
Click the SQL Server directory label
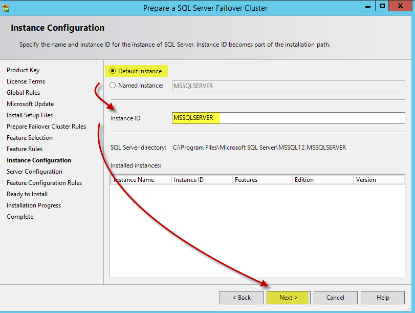click(138, 148)
